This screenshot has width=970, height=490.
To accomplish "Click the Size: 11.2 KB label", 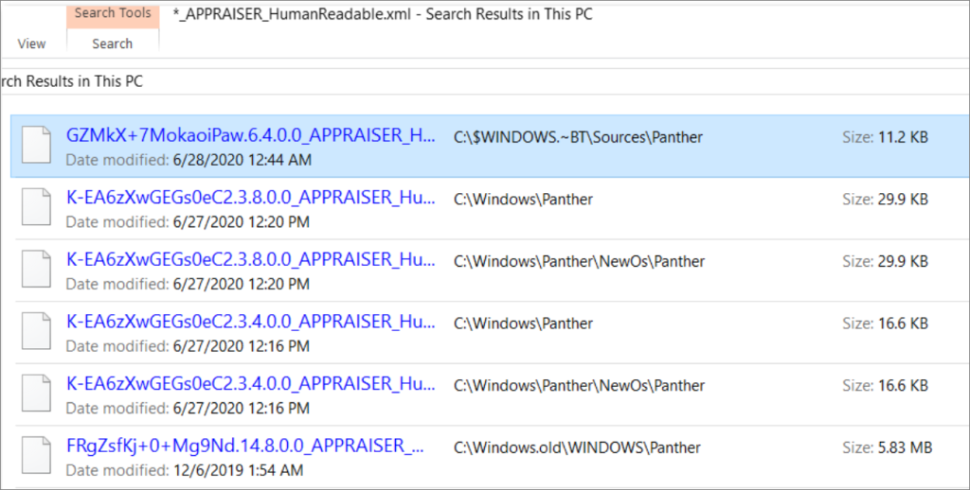I will [885, 137].
